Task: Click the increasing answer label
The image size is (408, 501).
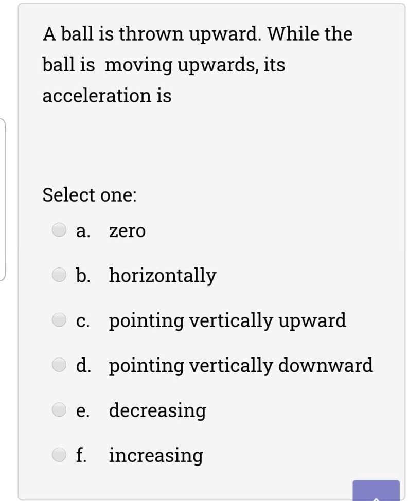Action: point(155,455)
